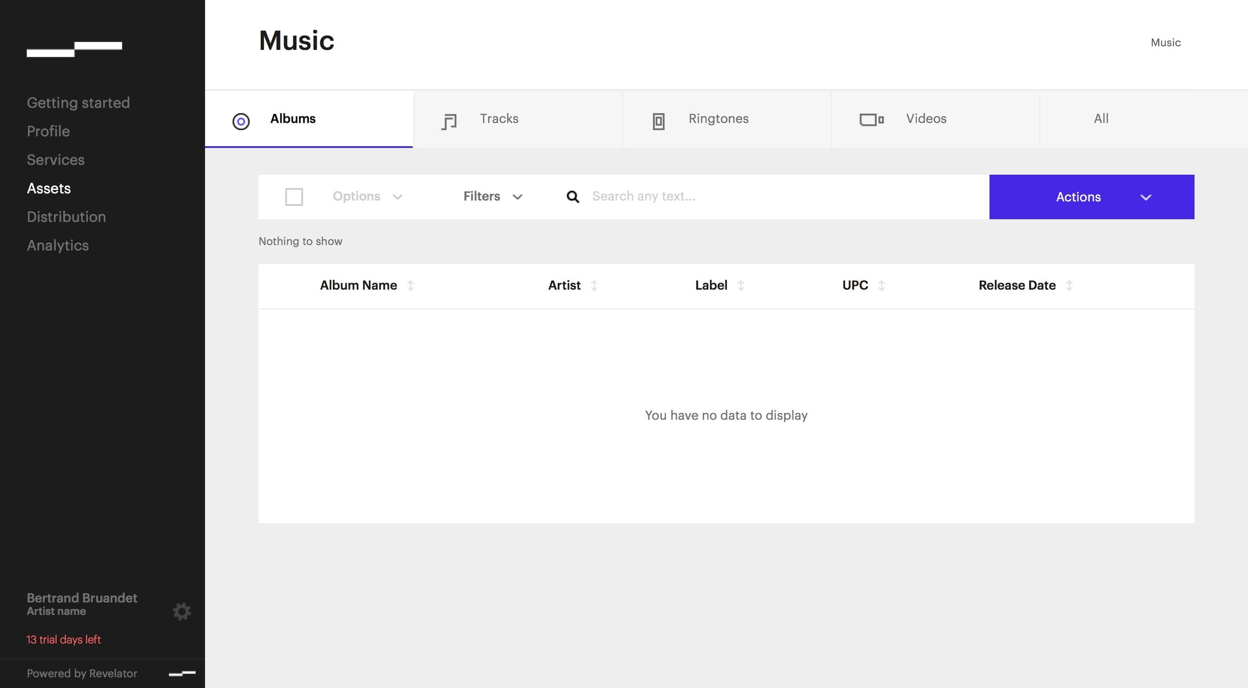1248x688 pixels.
Task: Open Analytics in sidebar
Action: 57,245
